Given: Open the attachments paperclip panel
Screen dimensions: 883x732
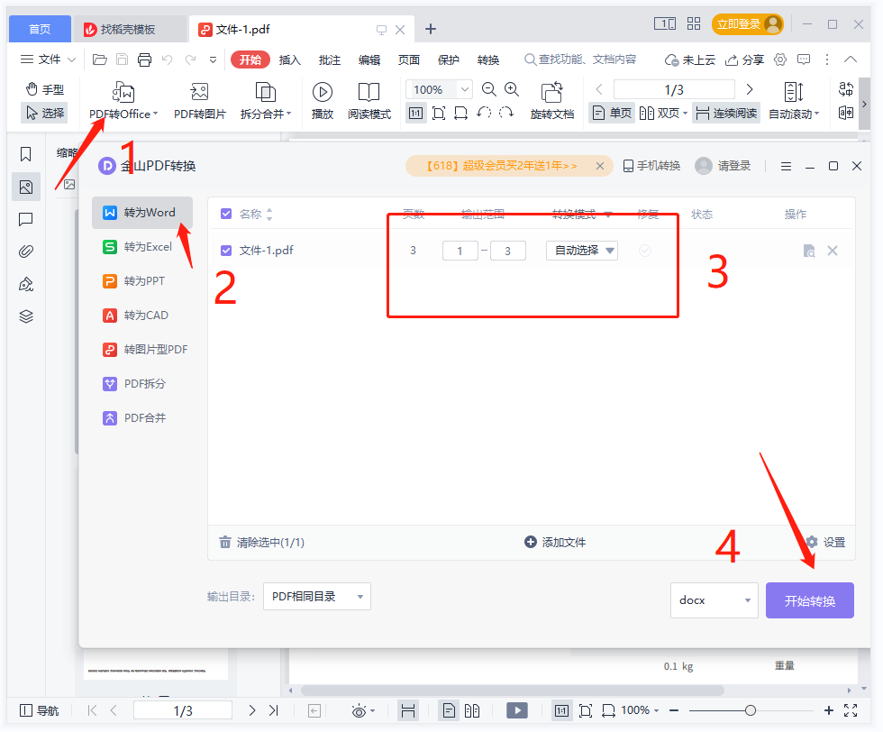Looking at the screenshot, I should [26, 252].
